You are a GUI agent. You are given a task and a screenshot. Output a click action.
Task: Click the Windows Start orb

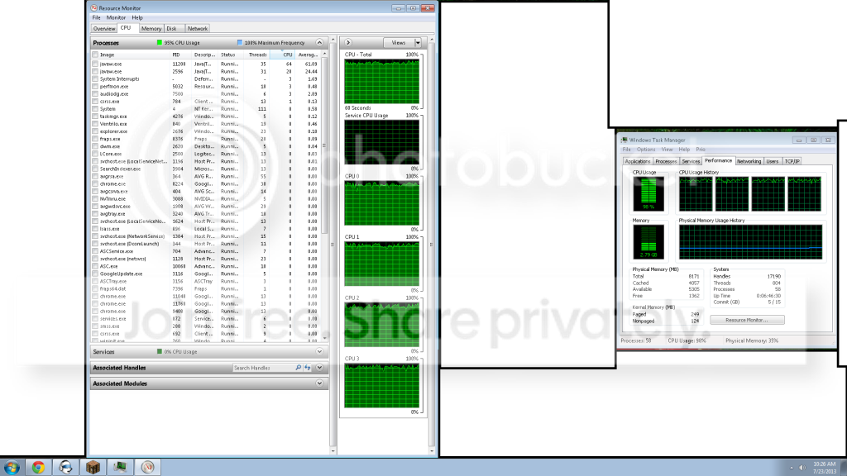12,467
